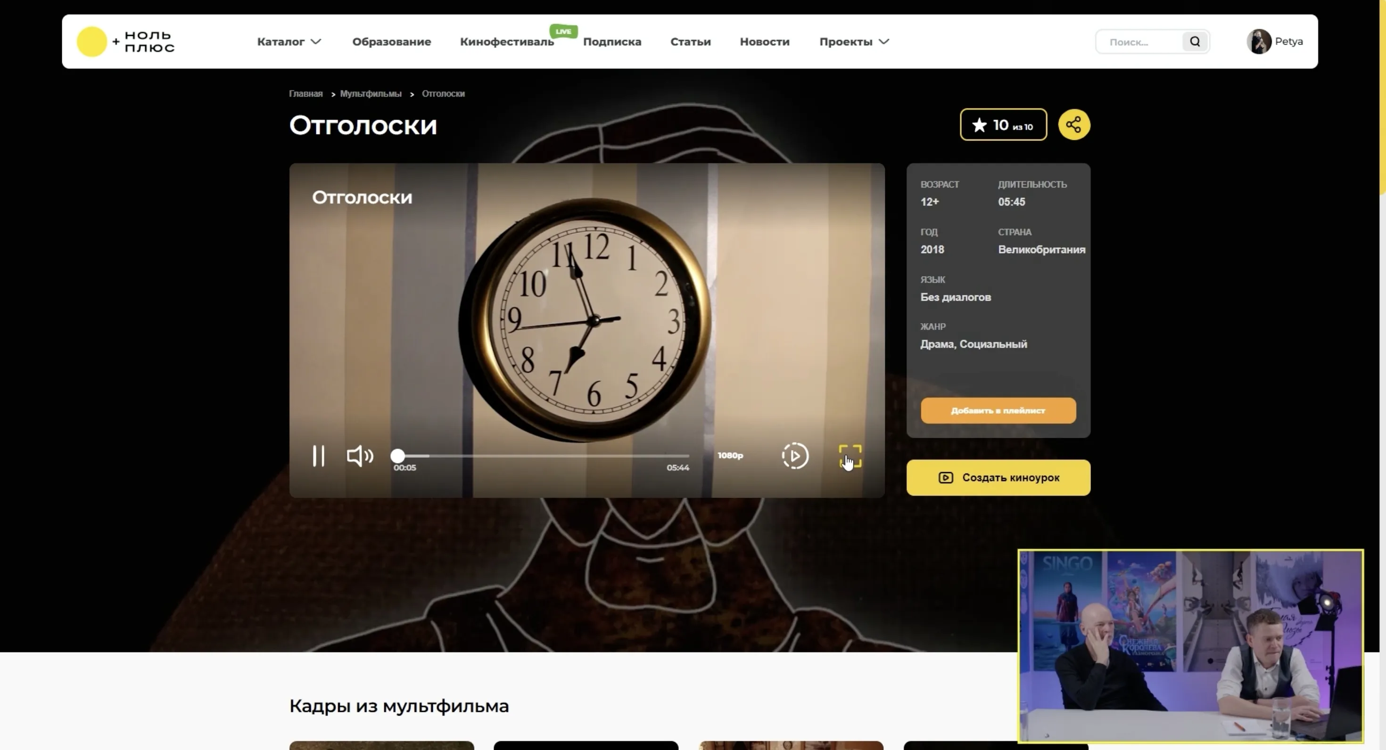1386x750 pixels.
Task: Pause the video playback
Action: 319,456
